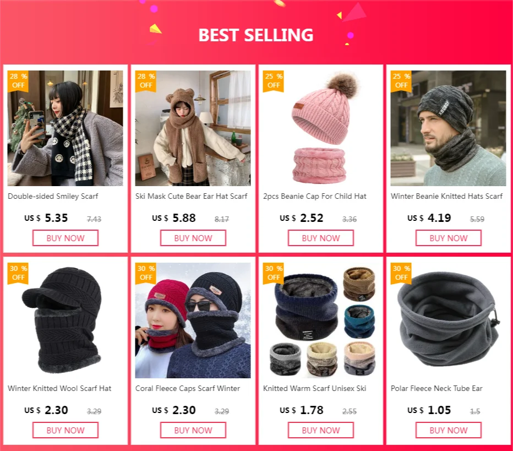
Task: View the pink 2pcs Beanie Cap image
Action: pyautogui.click(x=320, y=128)
